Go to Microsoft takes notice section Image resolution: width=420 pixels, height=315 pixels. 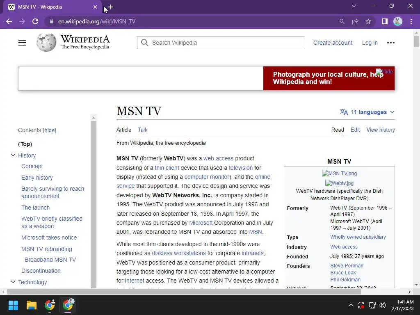[x=49, y=237]
